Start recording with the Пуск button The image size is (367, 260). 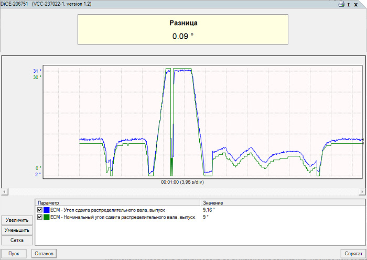coord(14,253)
